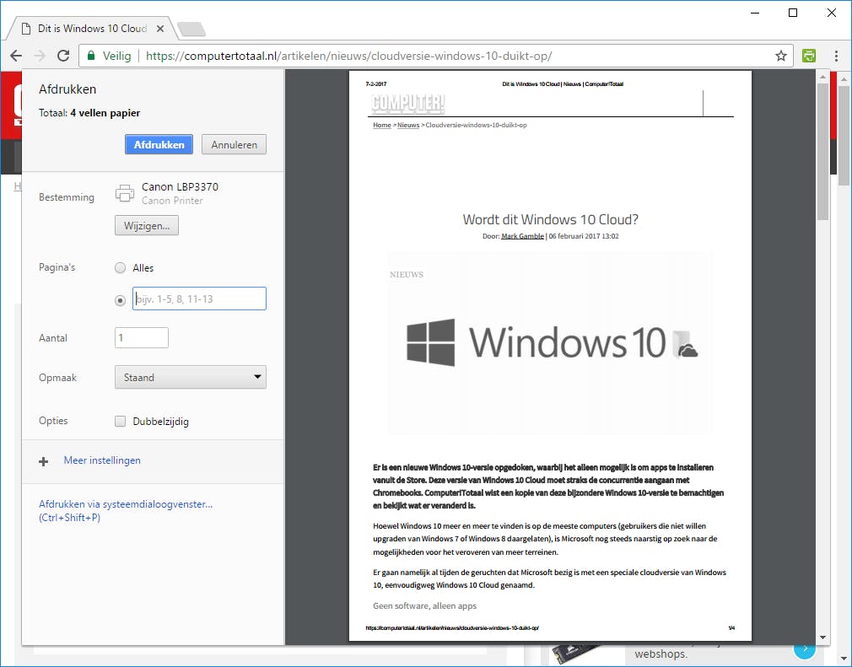The height and width of the screenshot is (667, 852).
Task: Click the Home breadcrumb in the preview
Action: click(x=382, y=125)
